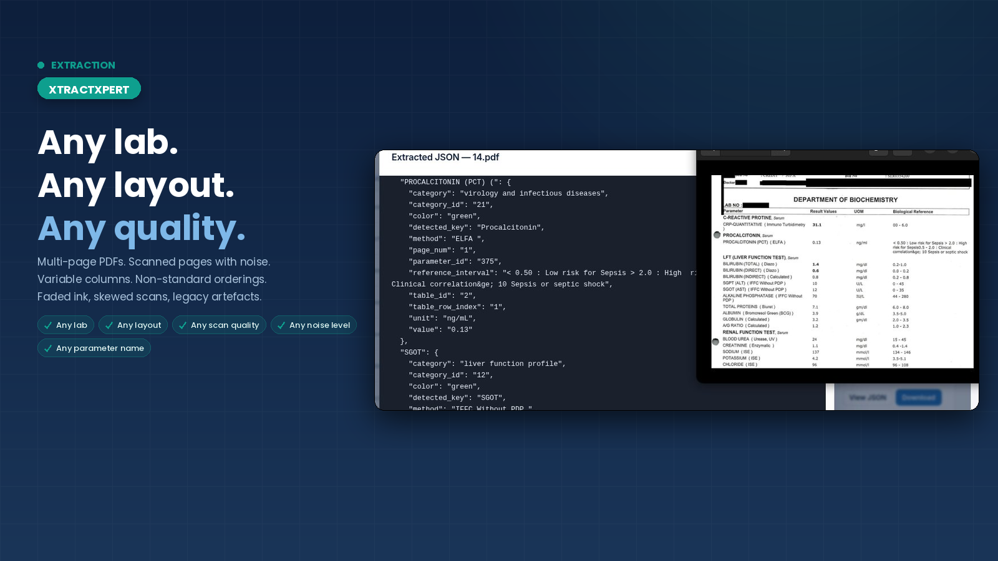Click checkmark icon in 'Any scan quality' chip
Screen dimensions: 998x561
(x=183, y=325)
